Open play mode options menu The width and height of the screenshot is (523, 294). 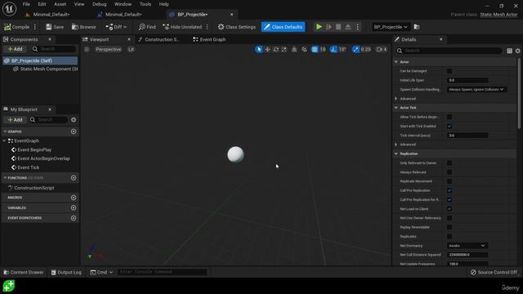tap(358, 27)
